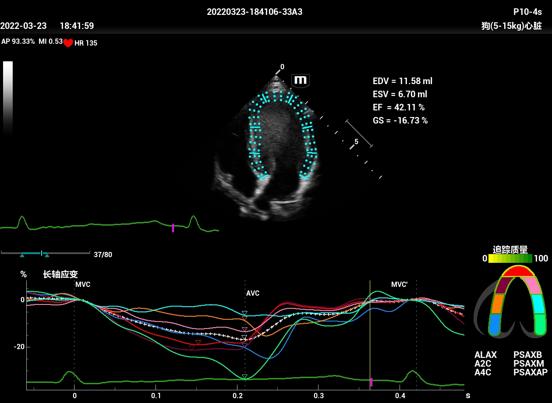Click the 0.2 time axis label

tap(237, 395)
